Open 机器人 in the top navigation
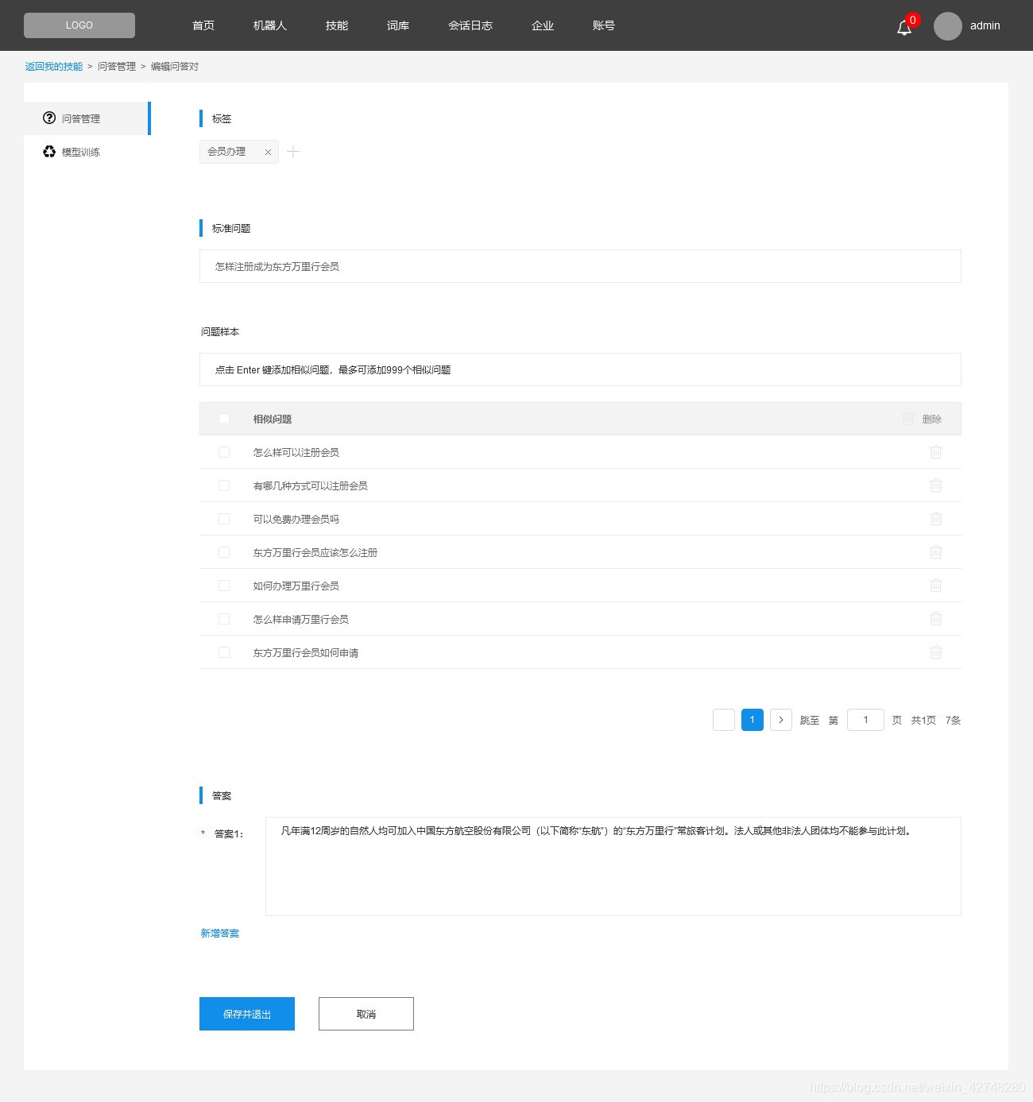The width and height of the screenshot is (1033, 1102). [x=270, y=25]
